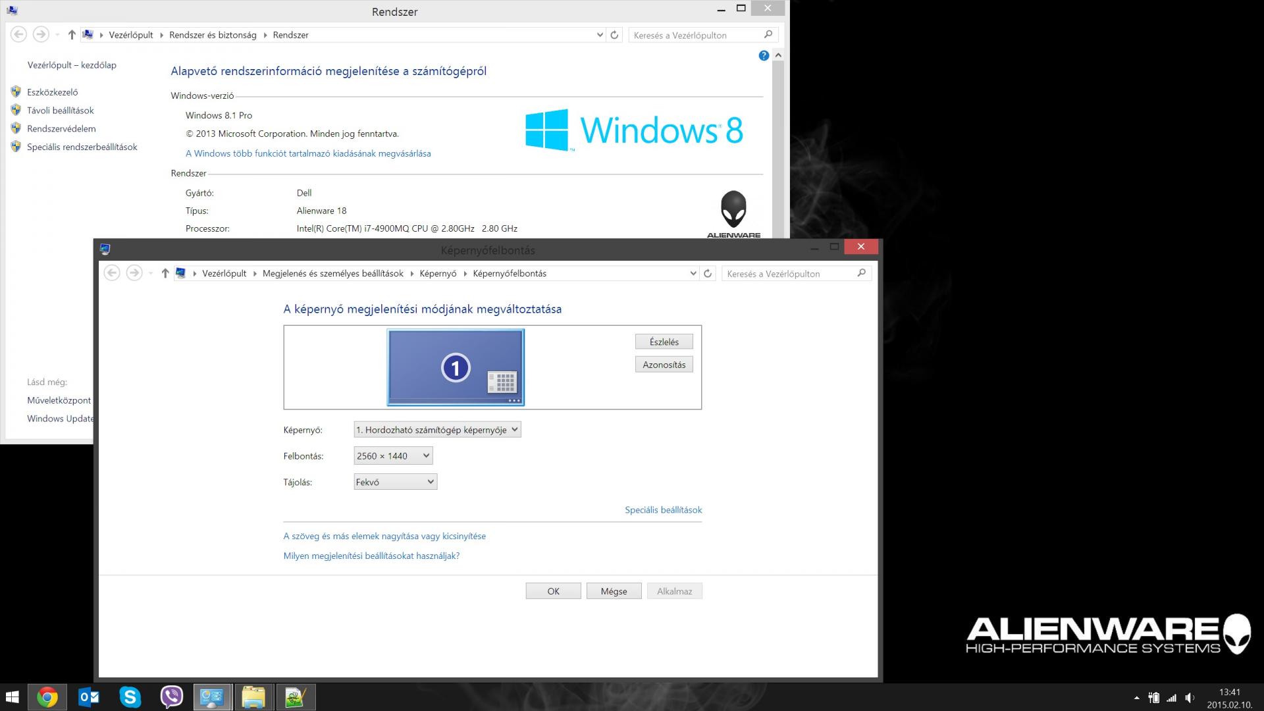Click the Megjelenés és személyes beállítások breadcrumb
This screenshot has width=1264, height=711.
332,273
